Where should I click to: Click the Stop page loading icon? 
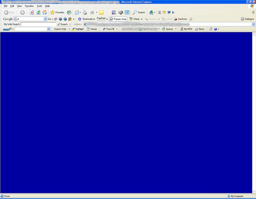click(x=32, y=12)
